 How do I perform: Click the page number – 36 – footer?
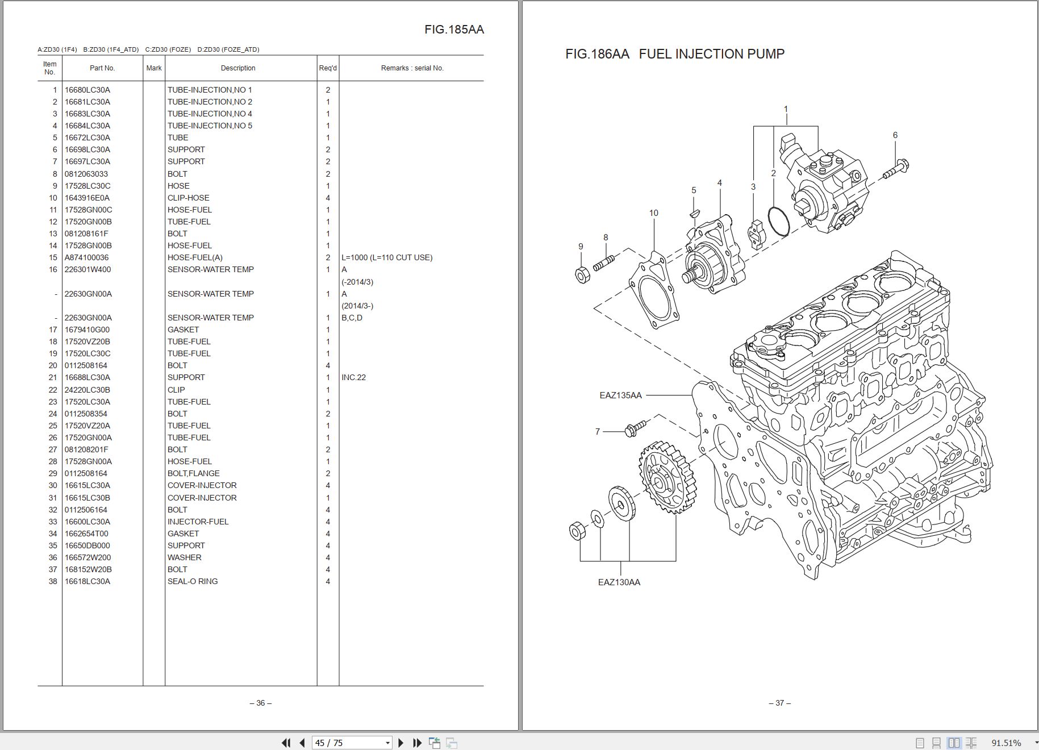tap(261, 703)
